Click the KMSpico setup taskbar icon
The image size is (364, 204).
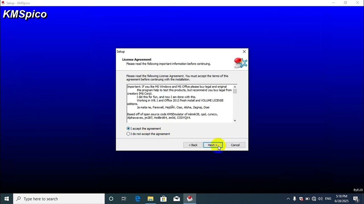point(190,199)
